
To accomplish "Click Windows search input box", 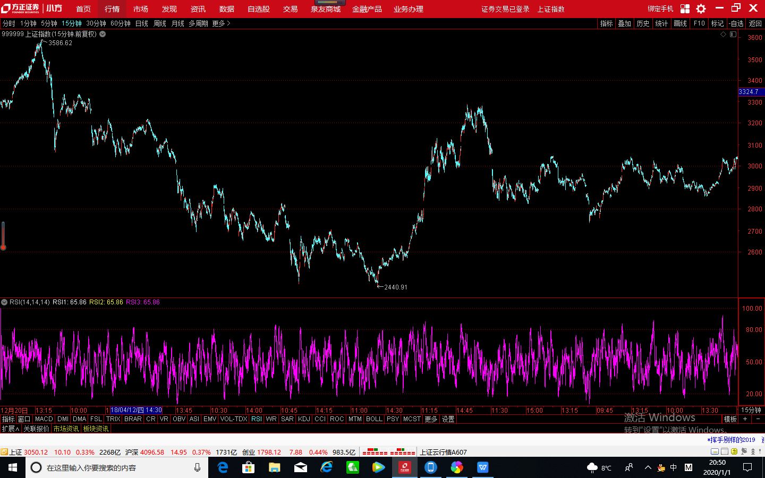I will click(117, 467).
